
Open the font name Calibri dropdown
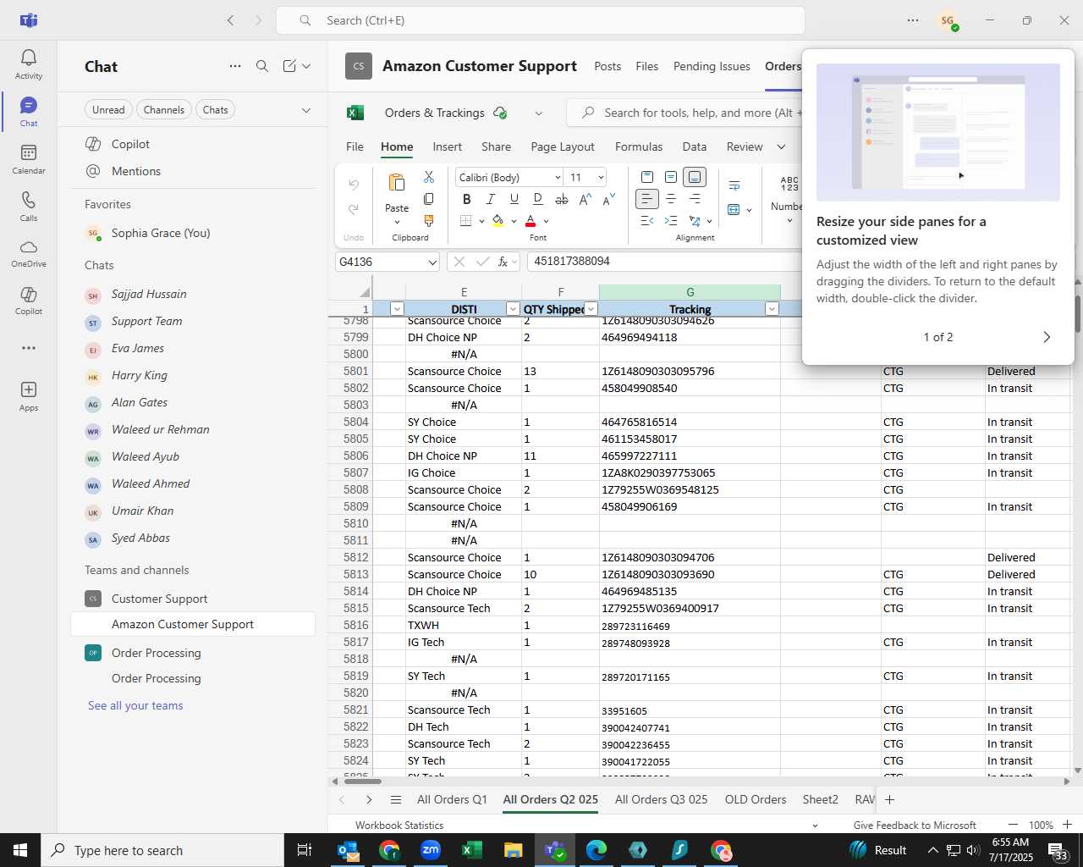point(558,177)
